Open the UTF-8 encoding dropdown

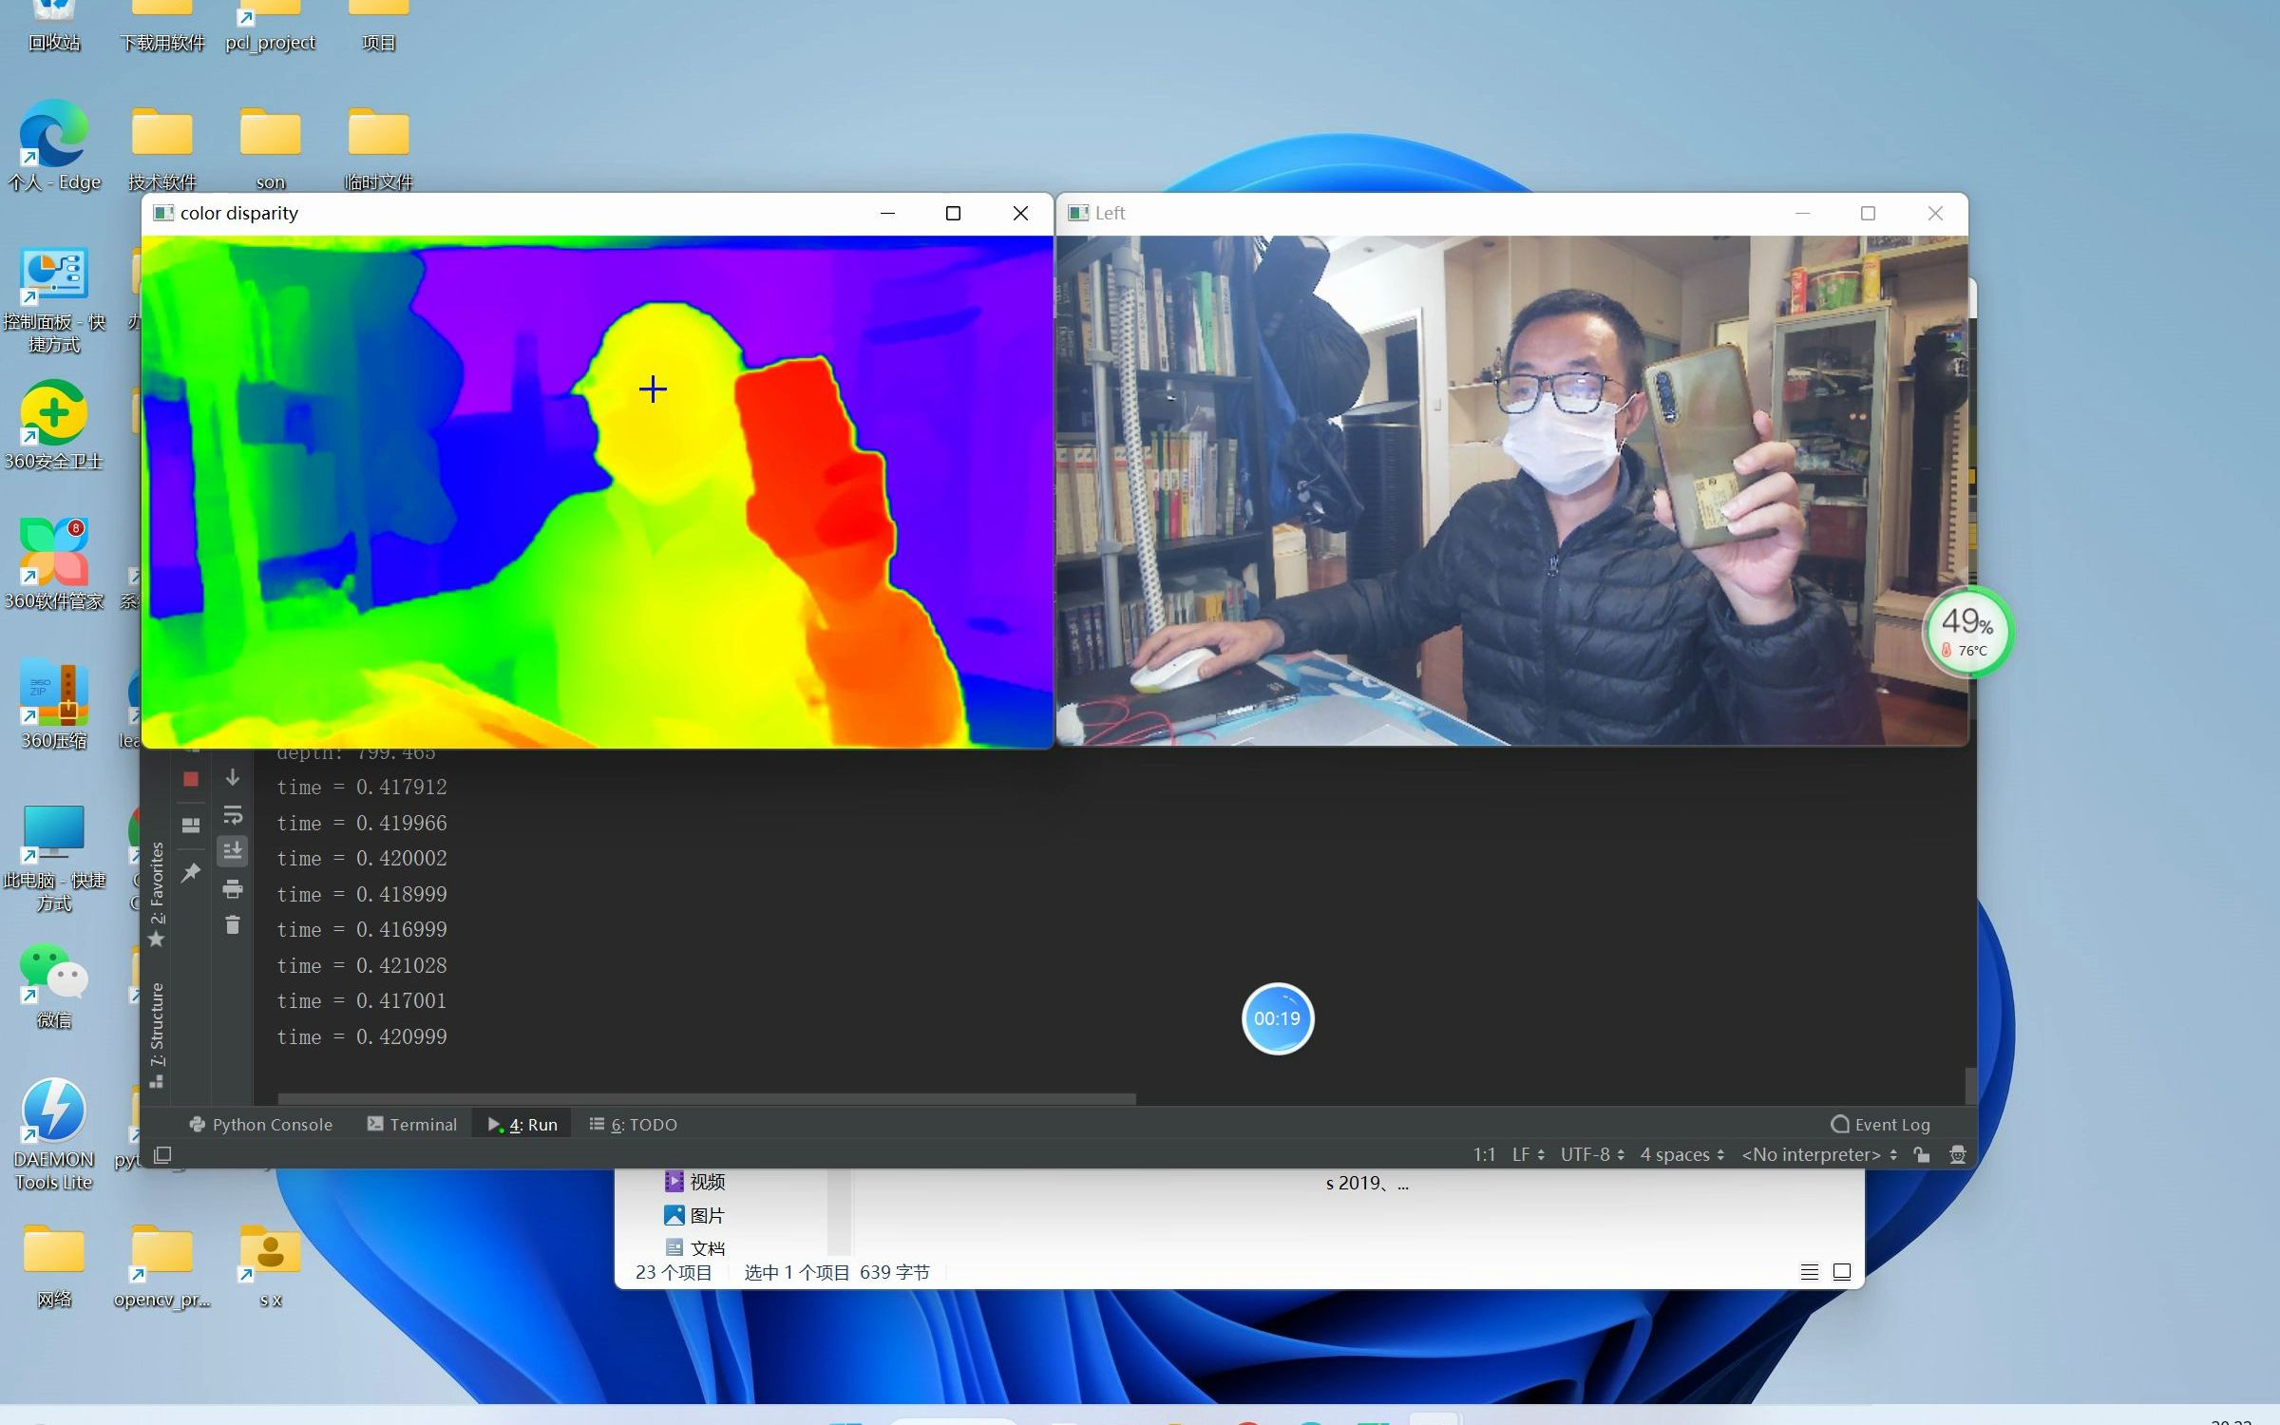(1592, 1154)
